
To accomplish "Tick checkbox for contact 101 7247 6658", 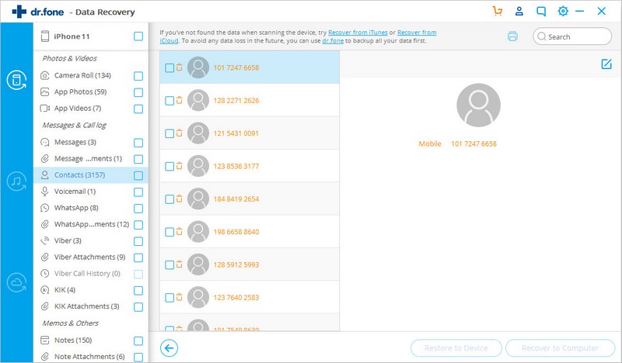I will pyautogui.click(x=169, y=67).
